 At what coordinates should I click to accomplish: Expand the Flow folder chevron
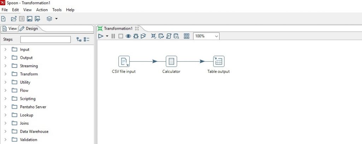click(6, 90)
